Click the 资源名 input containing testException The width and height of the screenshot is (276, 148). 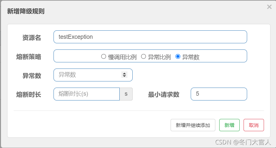pyautogui.click(x=150, y=37)
